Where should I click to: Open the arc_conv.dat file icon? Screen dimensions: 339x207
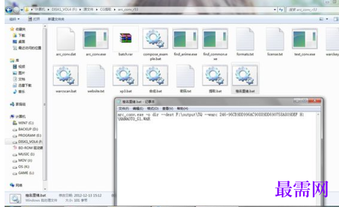[x=66, y=39]
